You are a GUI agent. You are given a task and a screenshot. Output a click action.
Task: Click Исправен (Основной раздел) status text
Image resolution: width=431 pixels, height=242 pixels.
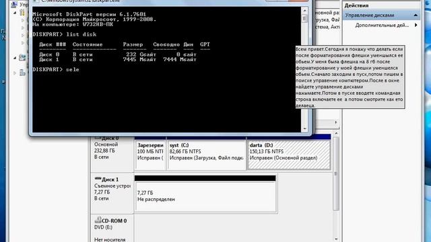[x=284, y=158]
